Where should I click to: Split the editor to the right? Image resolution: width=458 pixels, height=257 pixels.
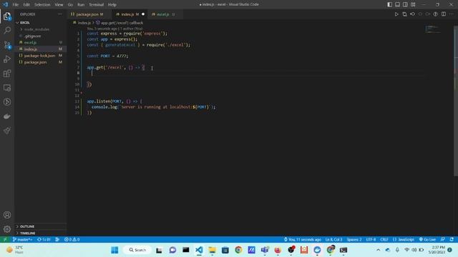point(444,14)
